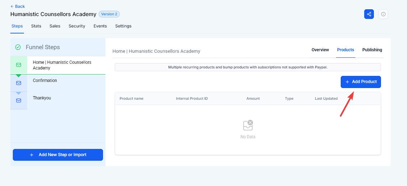Viewport: 407px width, 186px height.
Task: Open the funnel Settings tab
Action: [x=123, y=26]
